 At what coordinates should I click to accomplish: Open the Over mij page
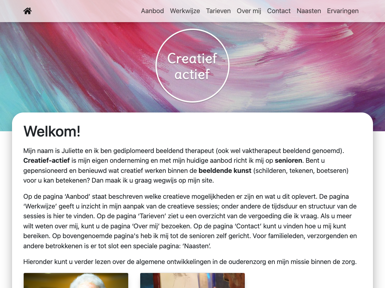(x=249, y=11)
